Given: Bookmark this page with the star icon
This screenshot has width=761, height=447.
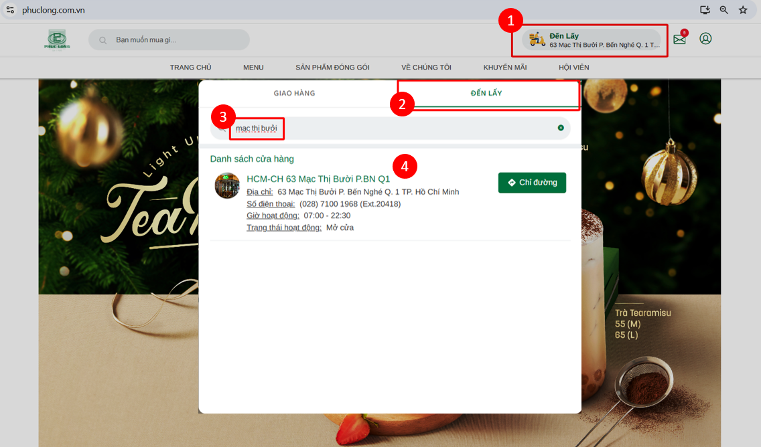Looking at the screenshot, I should coord(743,10).
